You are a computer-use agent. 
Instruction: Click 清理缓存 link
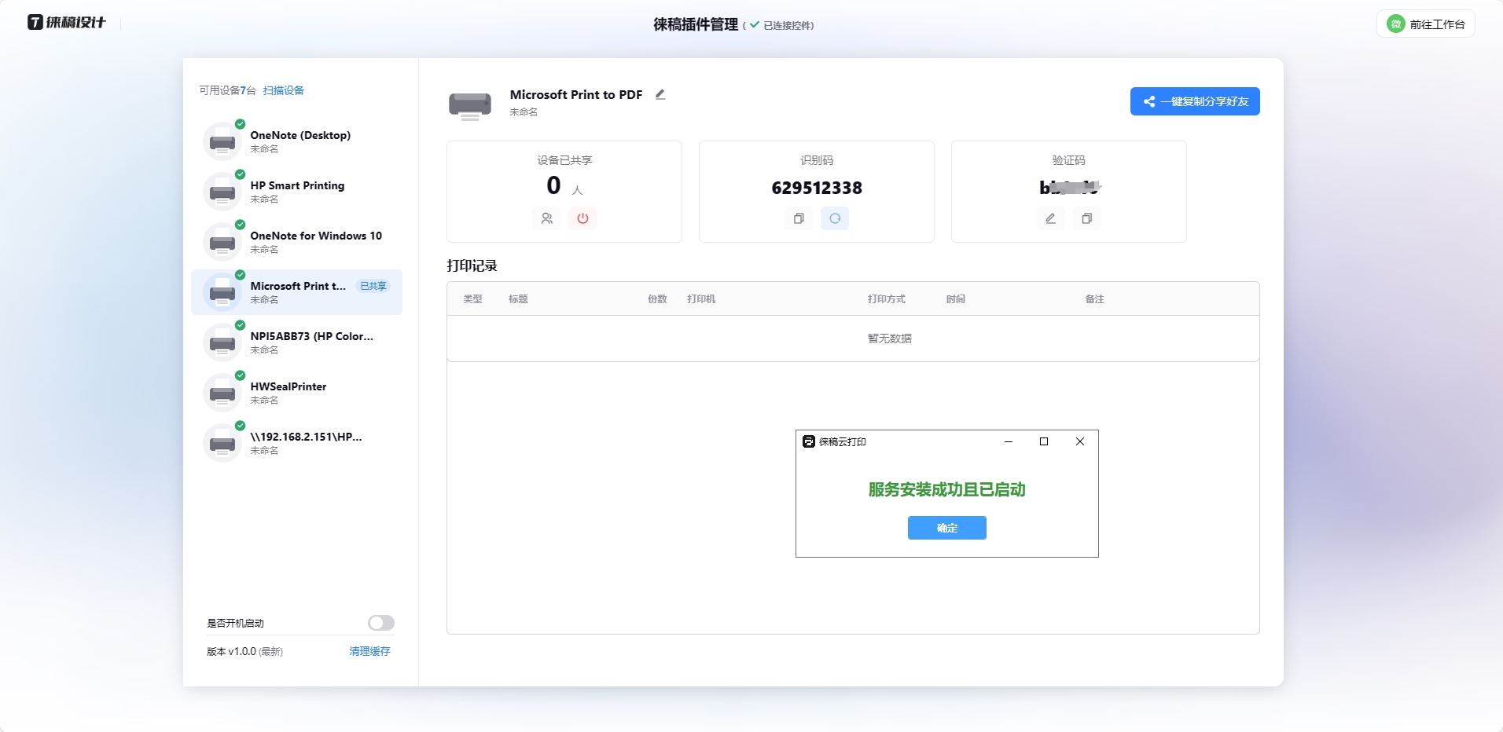pos(369,651)
